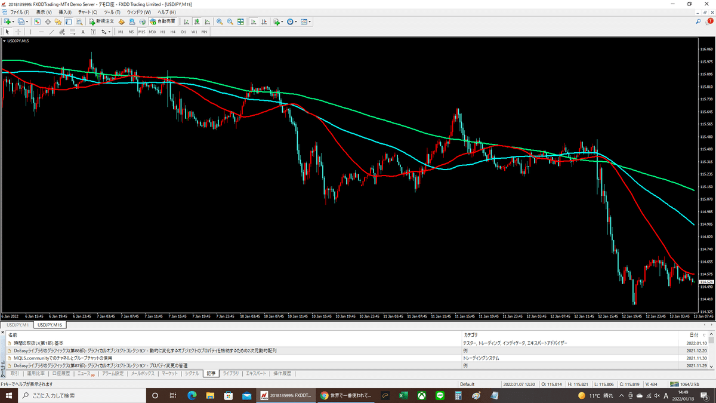Open the notification bell icon top right
716x403 pixels.
pos(710,21)
